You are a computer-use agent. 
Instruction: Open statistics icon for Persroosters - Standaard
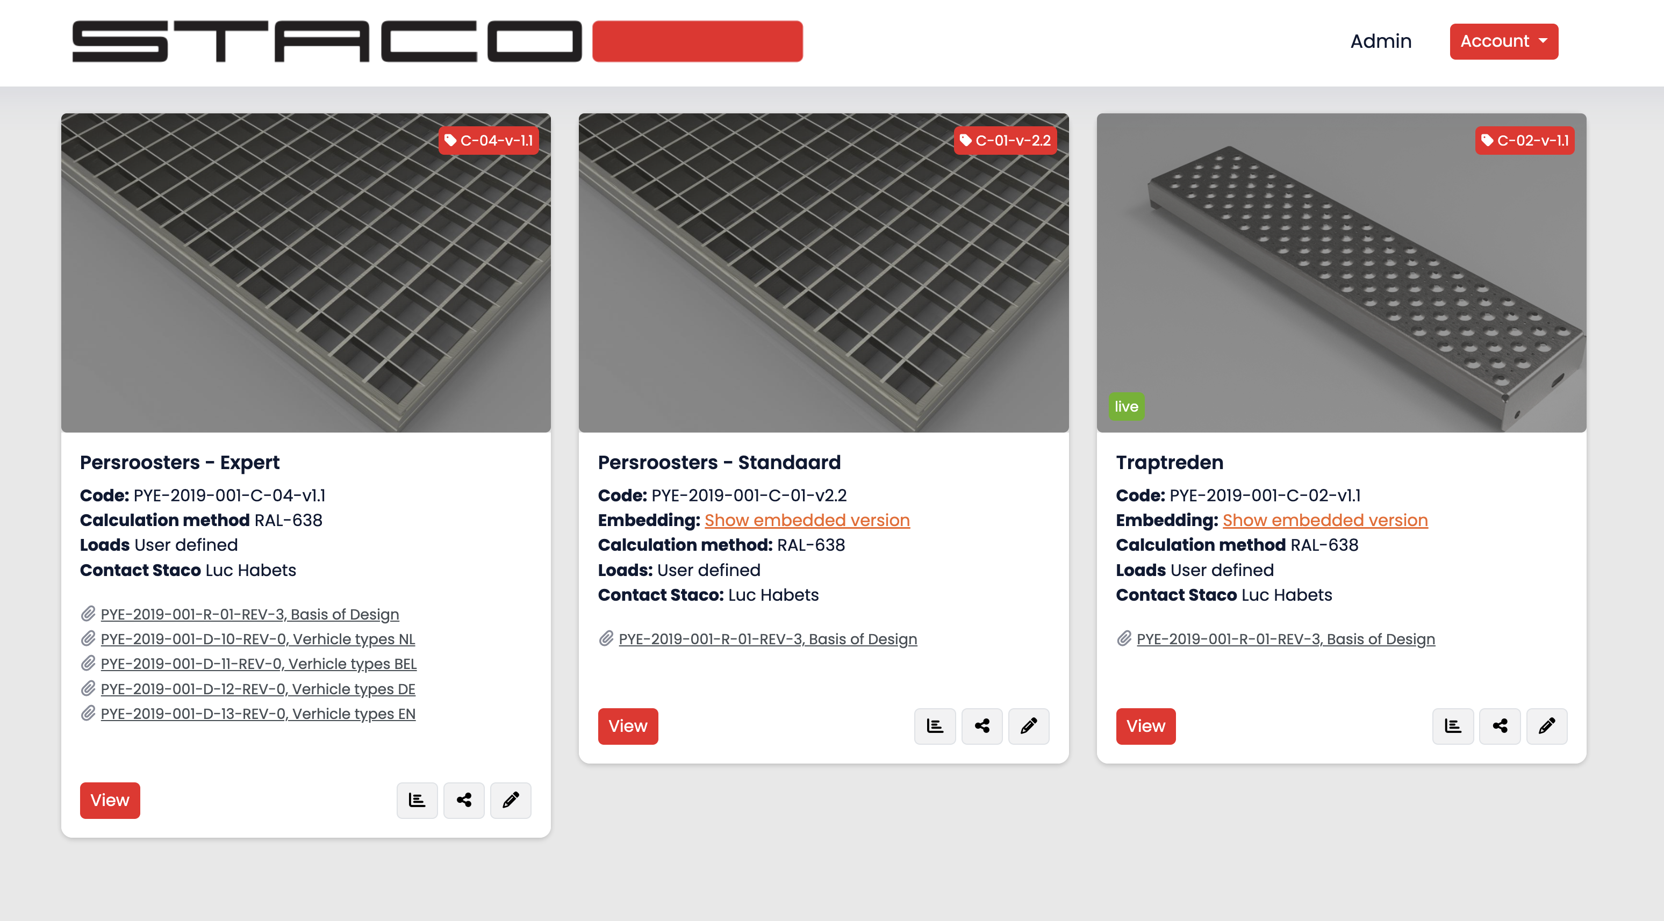click(935, 726)
